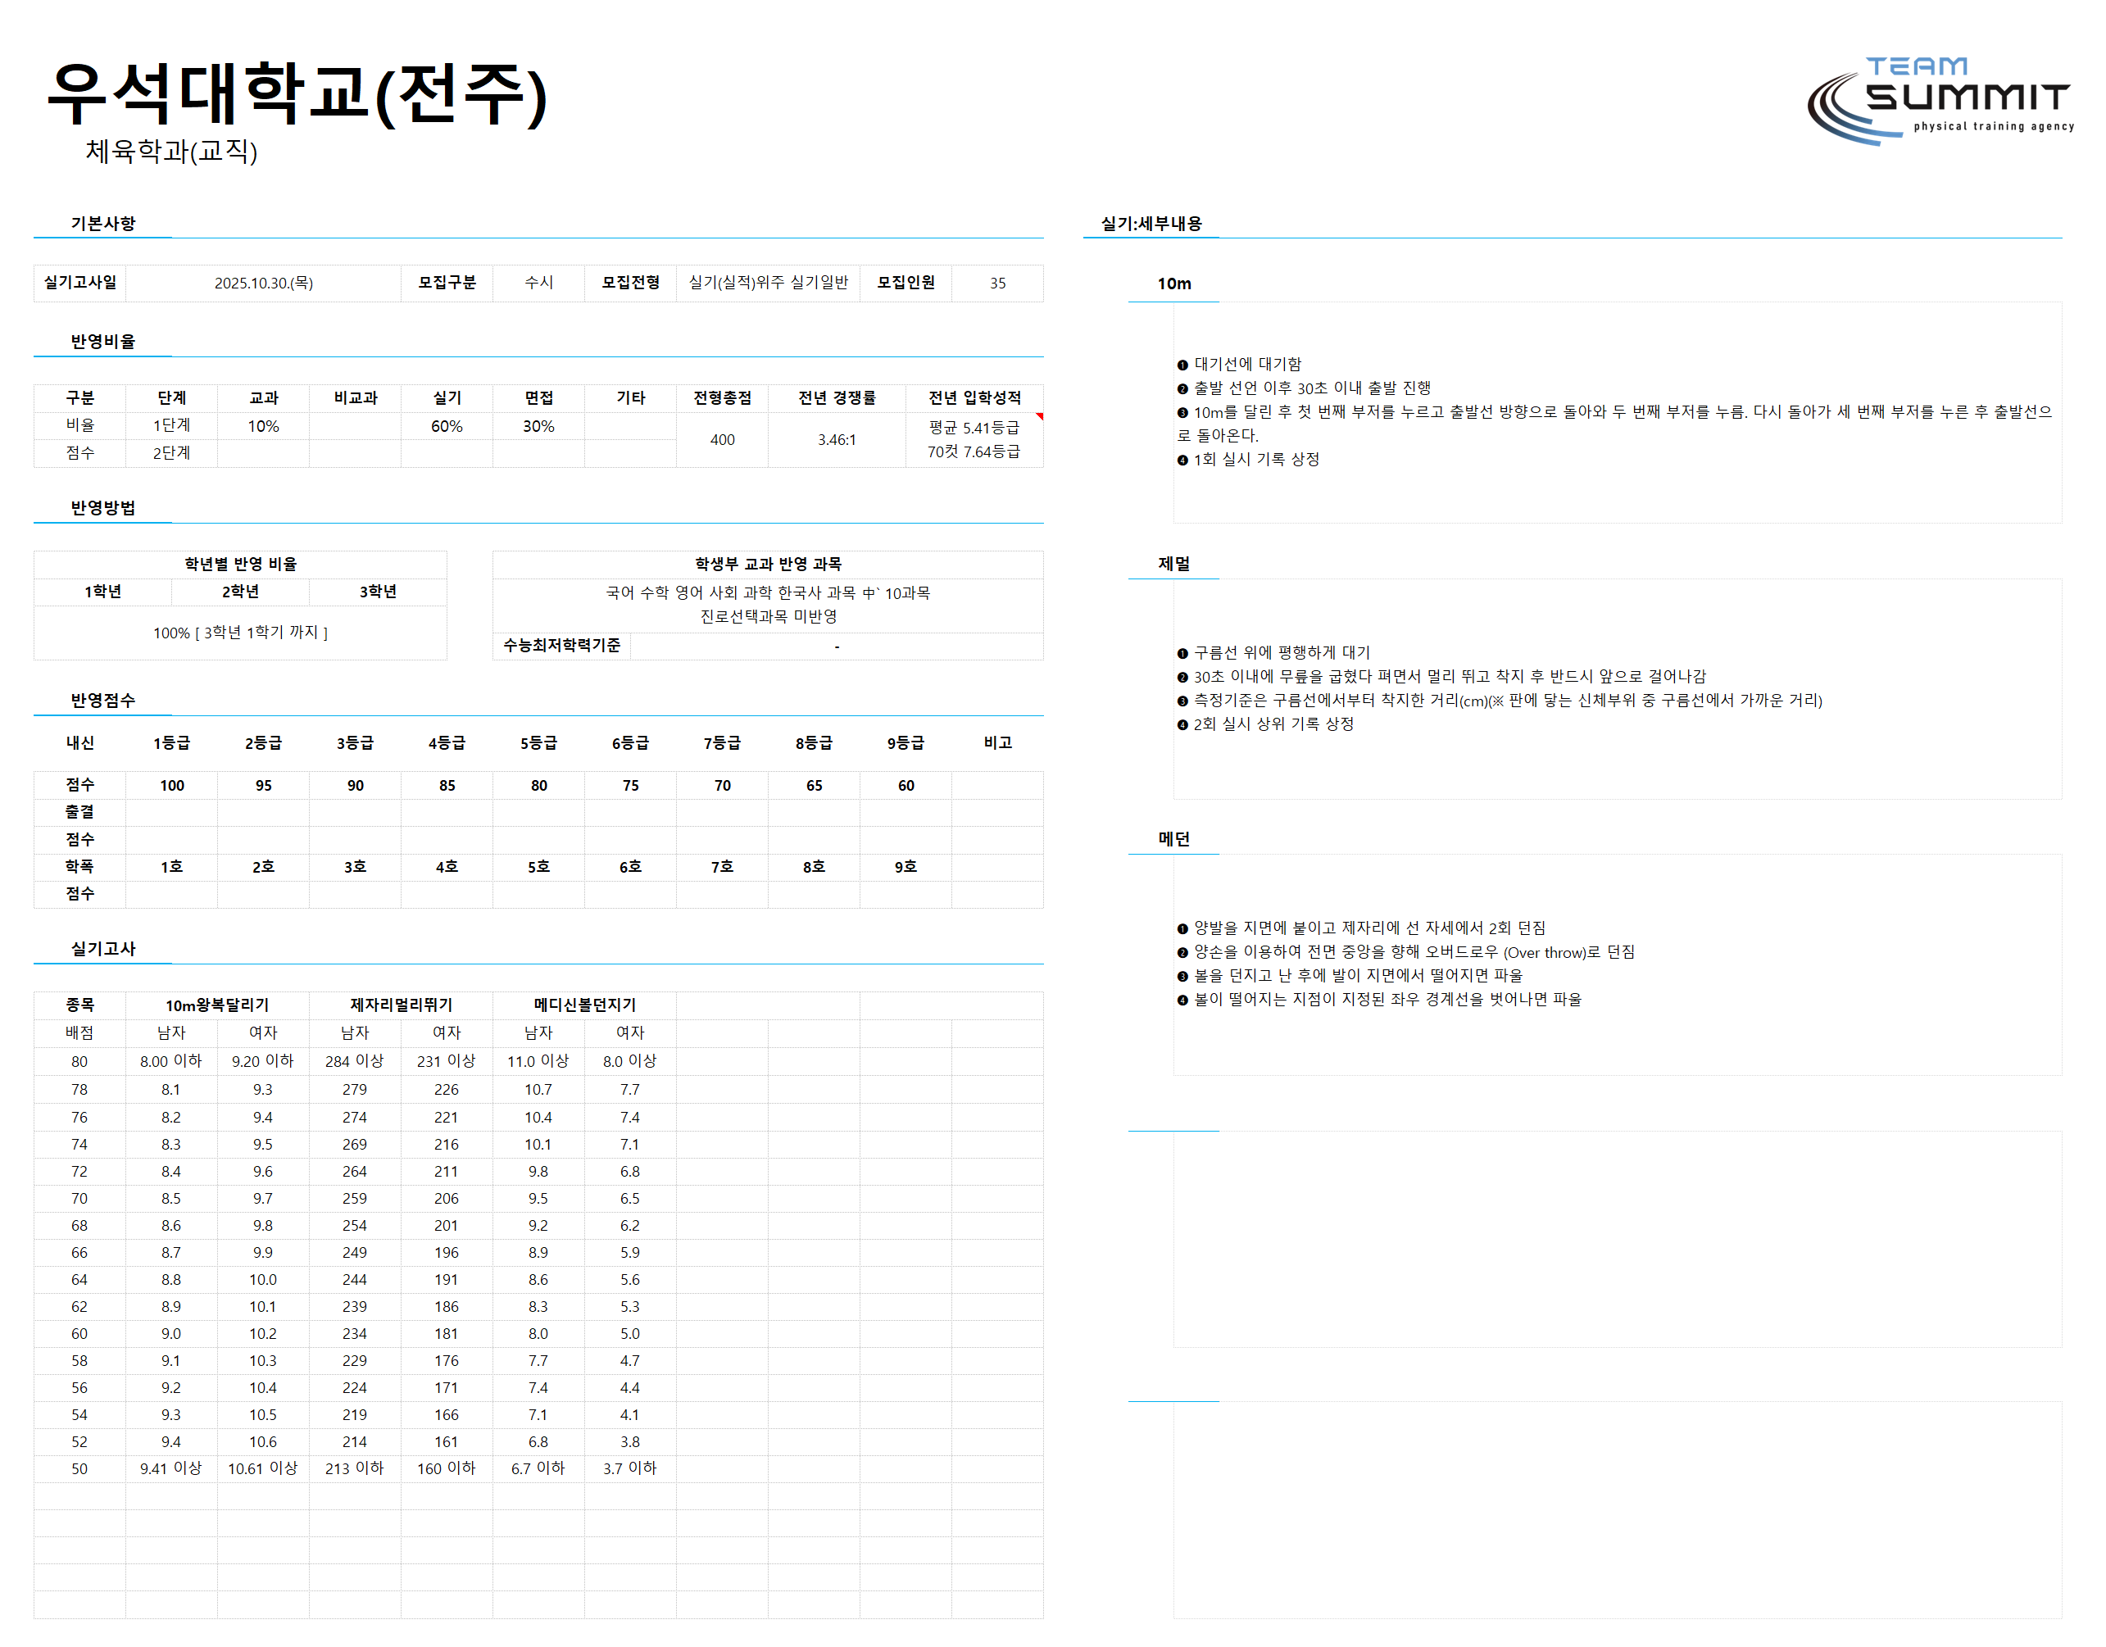Click the 학폭 row cell 9호
2106x1647 pixels.
[x=905, y=867]
